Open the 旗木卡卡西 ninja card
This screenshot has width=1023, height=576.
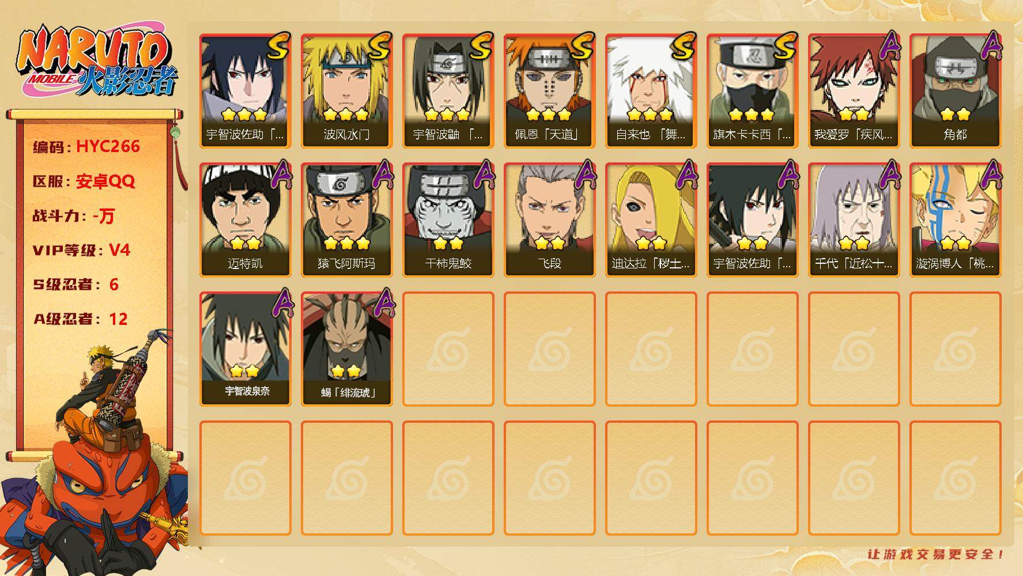click(752, 91)
